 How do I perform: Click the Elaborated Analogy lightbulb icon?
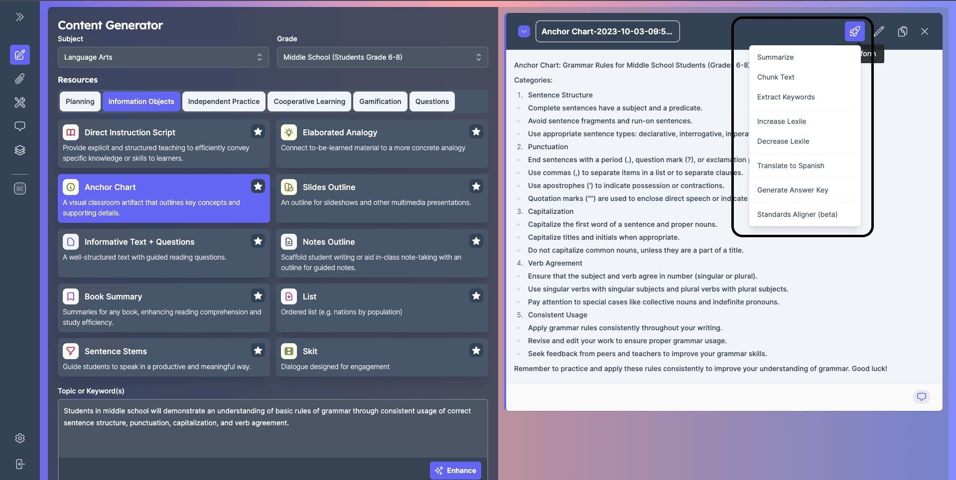289,132
